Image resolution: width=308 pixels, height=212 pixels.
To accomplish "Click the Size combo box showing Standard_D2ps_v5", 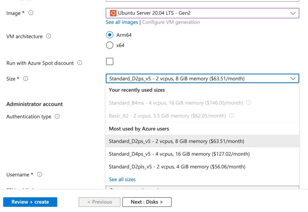I will pyautogui.click(x=202, y=78).
